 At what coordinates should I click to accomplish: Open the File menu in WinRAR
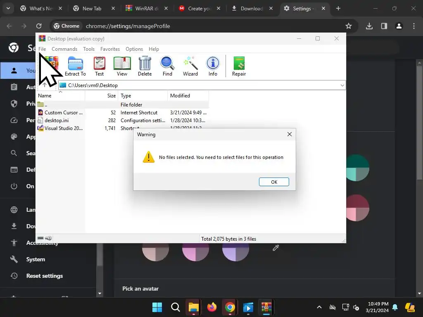click(x=43, y=49)
